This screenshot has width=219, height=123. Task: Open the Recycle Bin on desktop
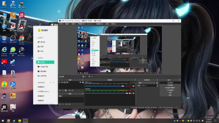coord(4,39)
